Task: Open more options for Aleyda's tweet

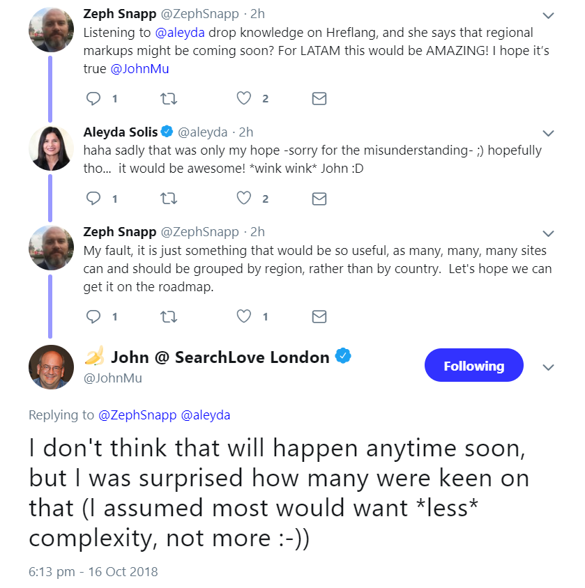Action: (548, 133)
